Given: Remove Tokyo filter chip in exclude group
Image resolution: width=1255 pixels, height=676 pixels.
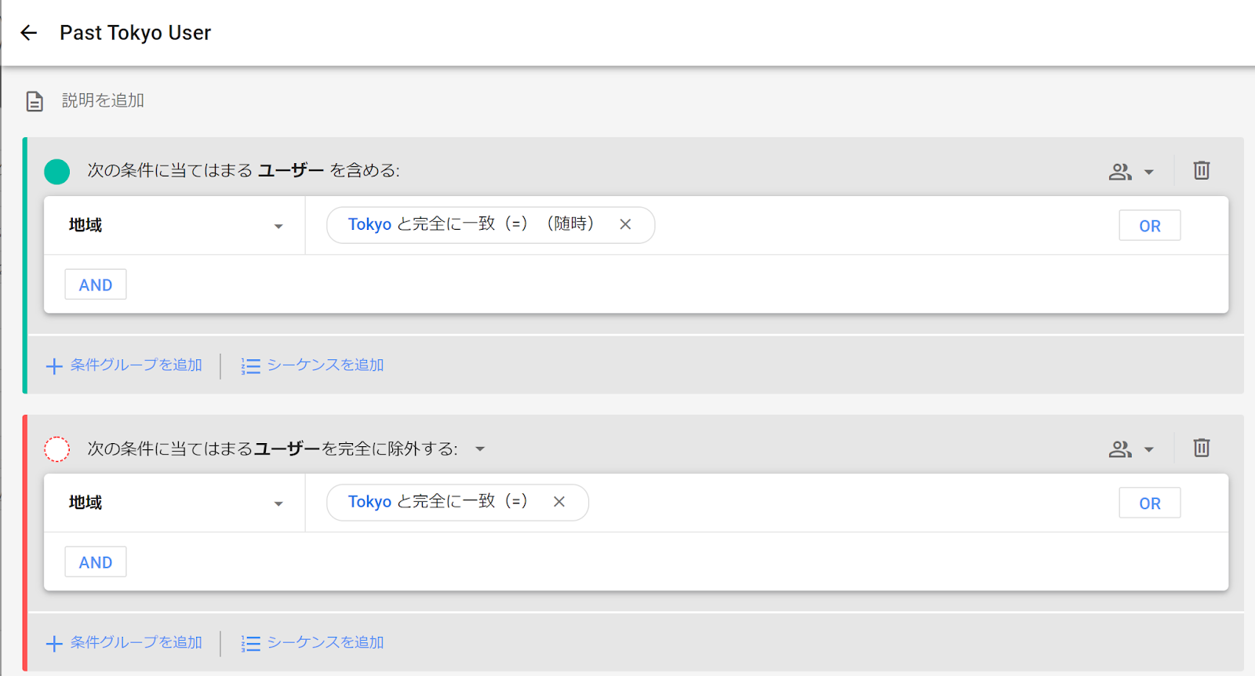Looking at the screenshot, I should click(559, 502).
